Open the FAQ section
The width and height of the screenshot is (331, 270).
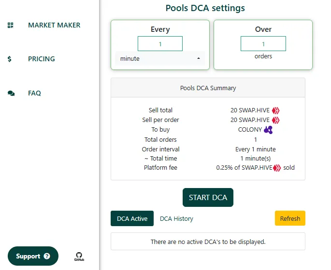(x=34, y=93)
